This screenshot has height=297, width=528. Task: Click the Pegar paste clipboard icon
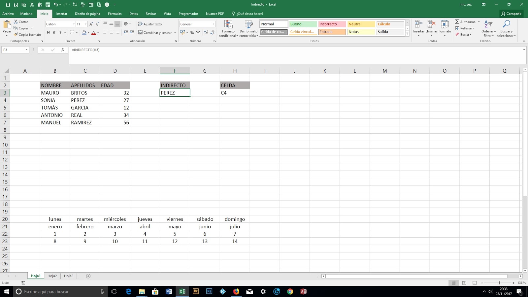(x=7, y=24)
